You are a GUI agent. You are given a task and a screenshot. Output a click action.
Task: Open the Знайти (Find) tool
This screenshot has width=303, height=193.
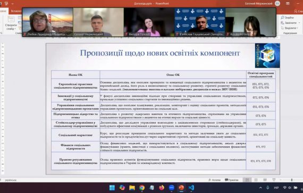288,17
